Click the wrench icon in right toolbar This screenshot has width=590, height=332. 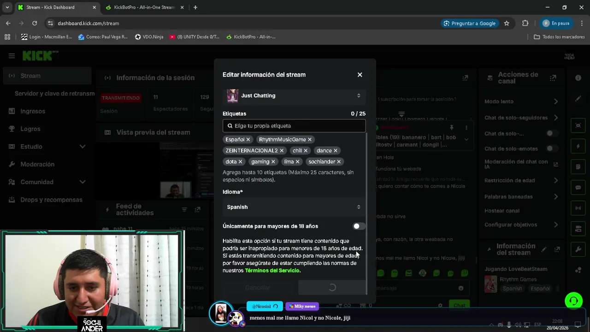click(578, 249)
